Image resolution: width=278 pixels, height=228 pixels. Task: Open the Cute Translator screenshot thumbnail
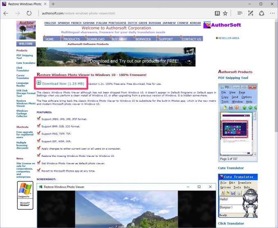pyautogui.click(x=238, y=196)
